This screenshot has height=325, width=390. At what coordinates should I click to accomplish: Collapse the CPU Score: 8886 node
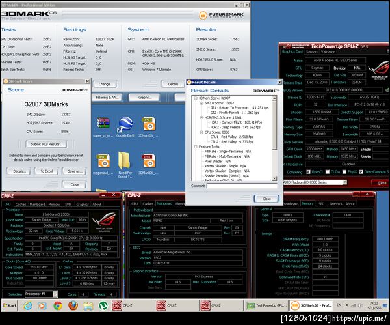coord(201,132)
